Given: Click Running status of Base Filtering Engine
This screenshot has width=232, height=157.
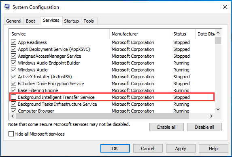Looking at the screenshot, I should [181, 90].
